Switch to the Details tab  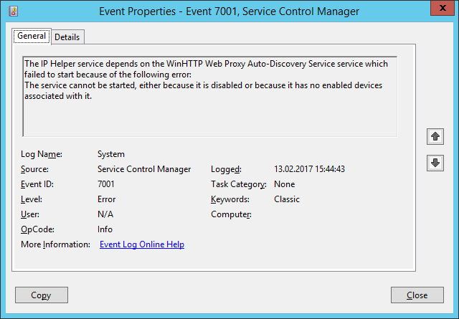(x=67, y=37)
